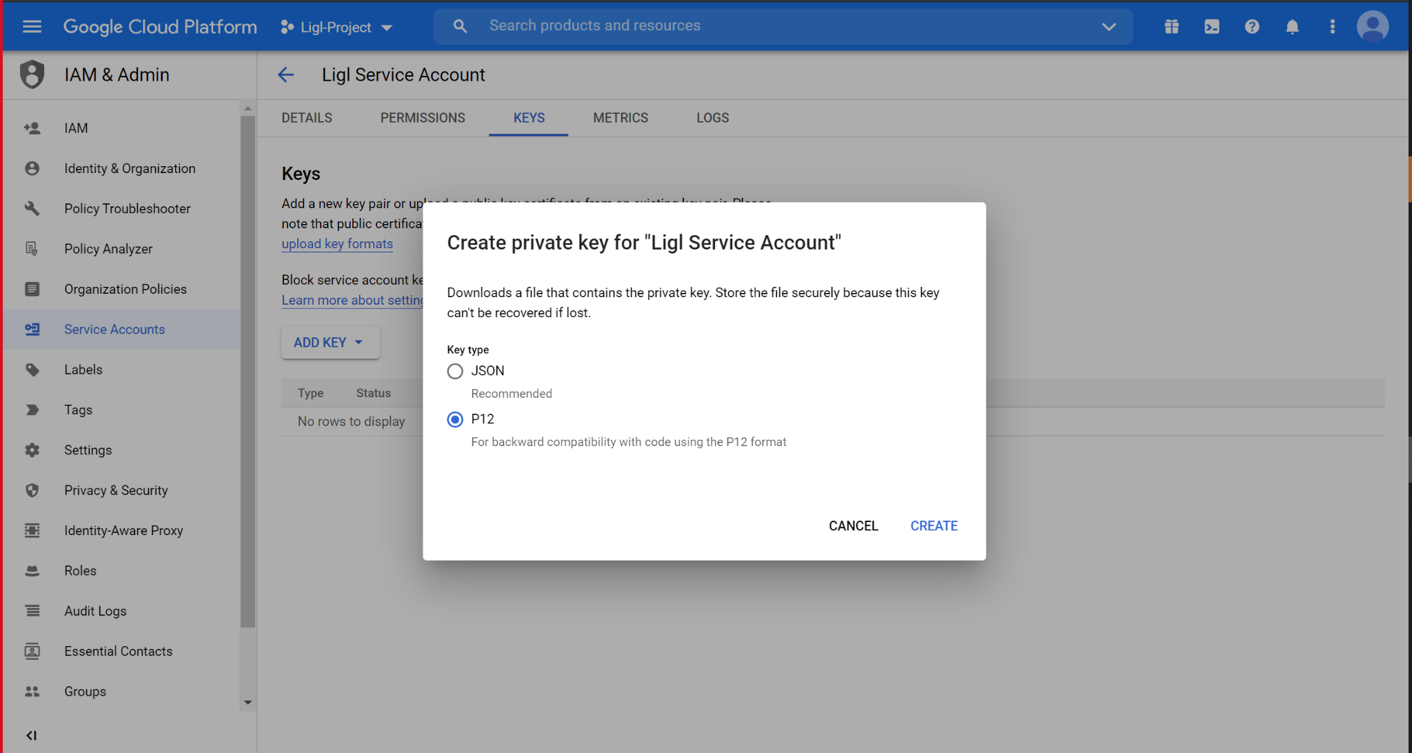Go back with the left arrow
The width and height of the screenshot is (1412, 753).
[x=285, y=74]
